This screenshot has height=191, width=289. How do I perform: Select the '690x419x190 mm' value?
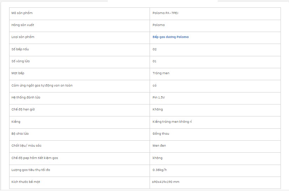tap(165, 182)
